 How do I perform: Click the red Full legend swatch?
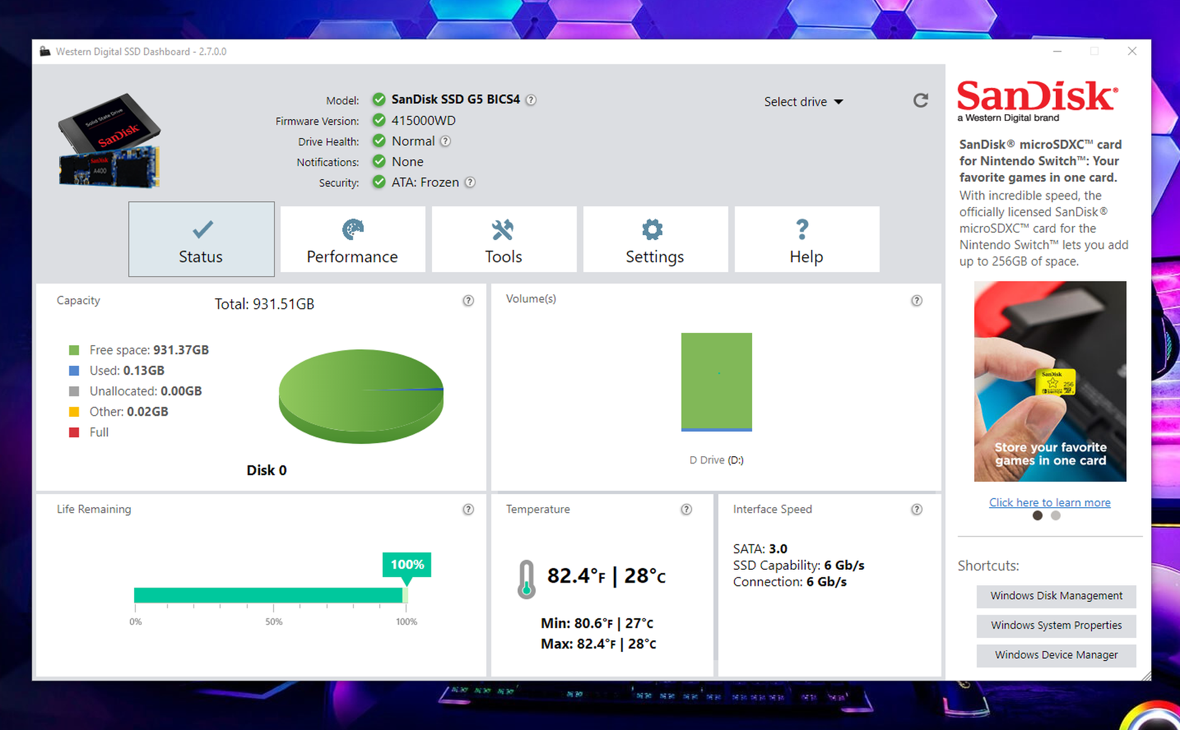[74, 432]
